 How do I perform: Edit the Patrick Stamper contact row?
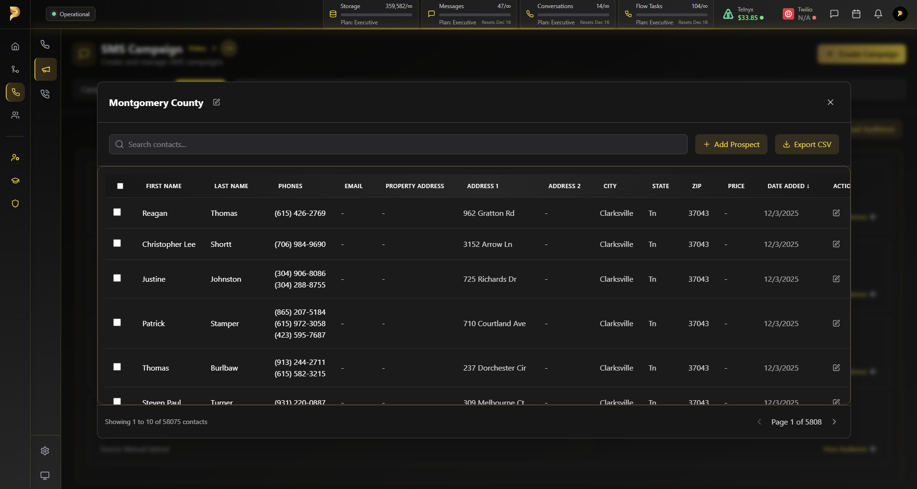836,323
